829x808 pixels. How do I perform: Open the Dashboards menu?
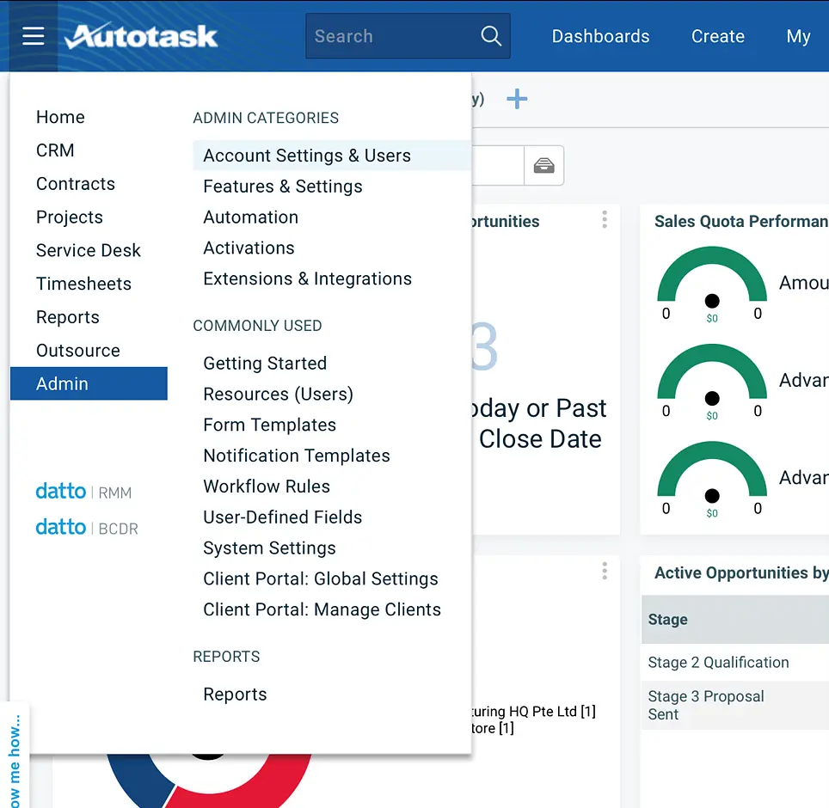click(600, 36)
